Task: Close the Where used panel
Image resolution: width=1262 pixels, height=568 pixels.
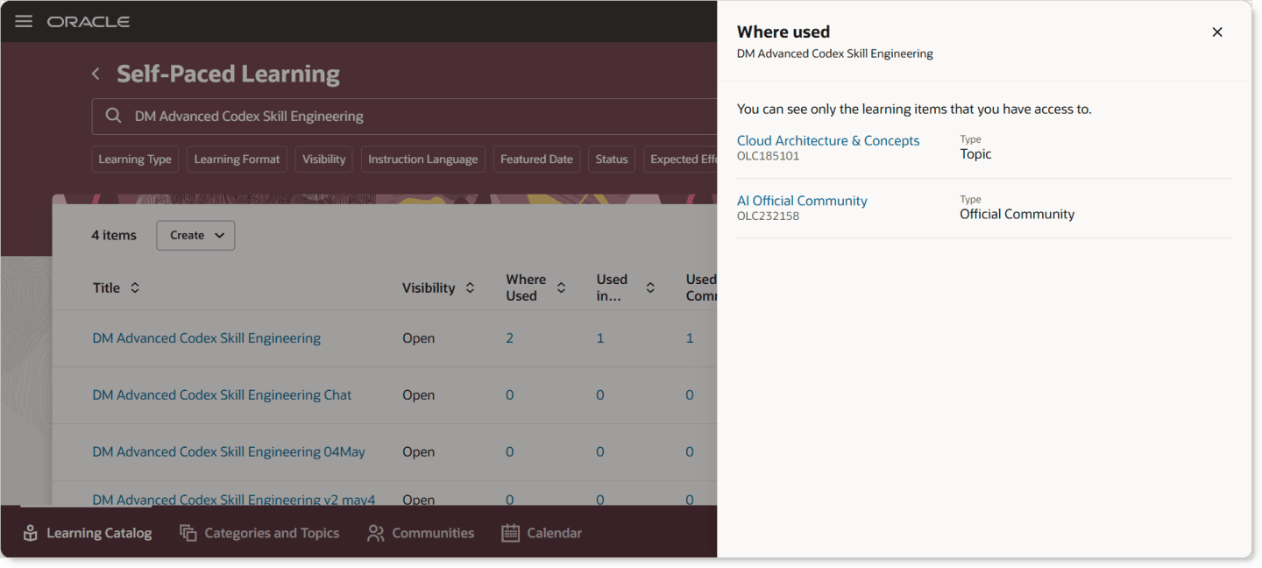Action: tap(1217, 32)
